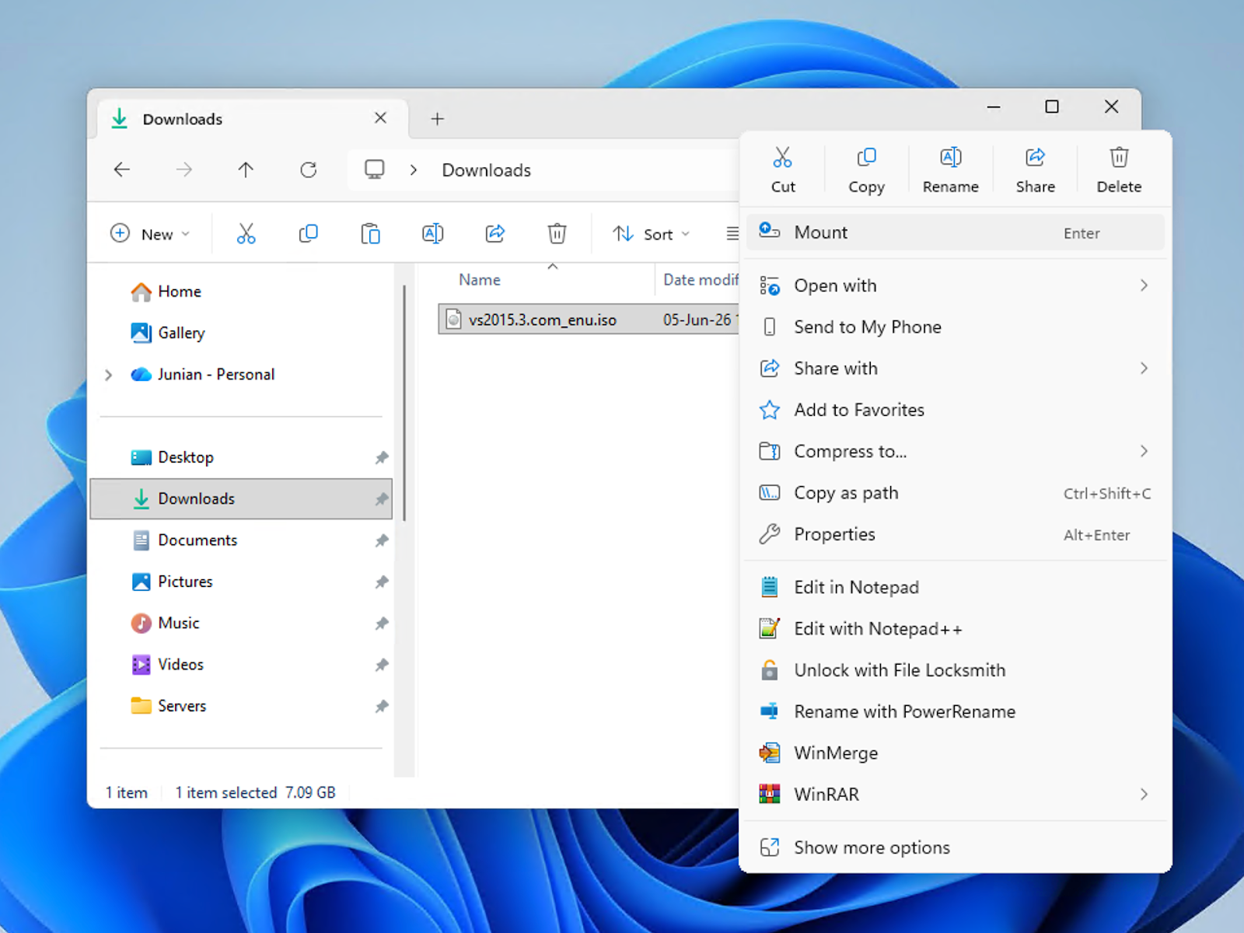Add a new tab

point(438,119)
